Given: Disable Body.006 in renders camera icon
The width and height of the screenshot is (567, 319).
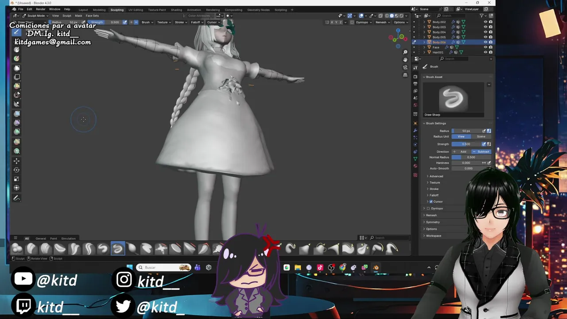Looking at the screenshot, I should (490, 42).
